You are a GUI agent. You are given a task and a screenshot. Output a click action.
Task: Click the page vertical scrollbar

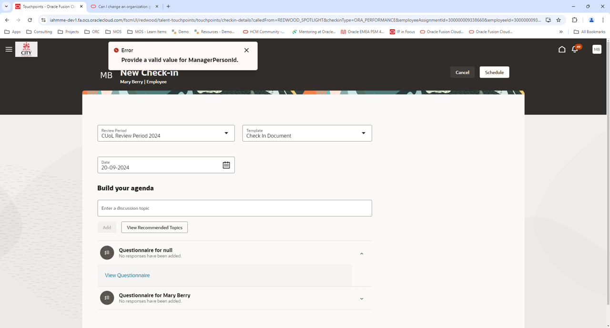coord(607,172)
